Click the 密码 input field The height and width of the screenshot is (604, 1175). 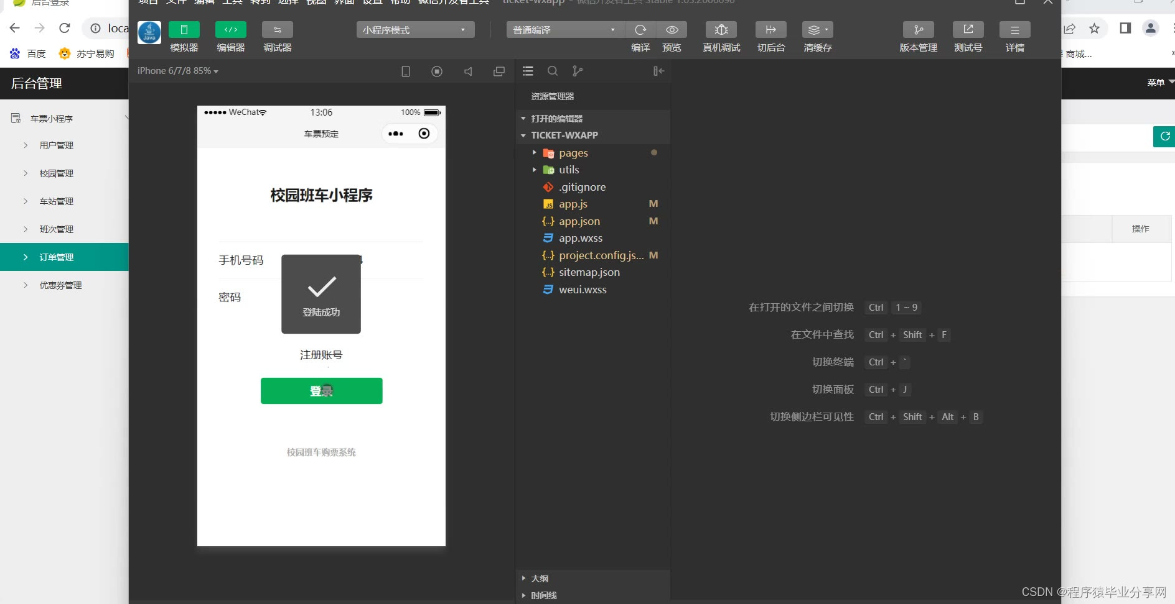point(321,297)
